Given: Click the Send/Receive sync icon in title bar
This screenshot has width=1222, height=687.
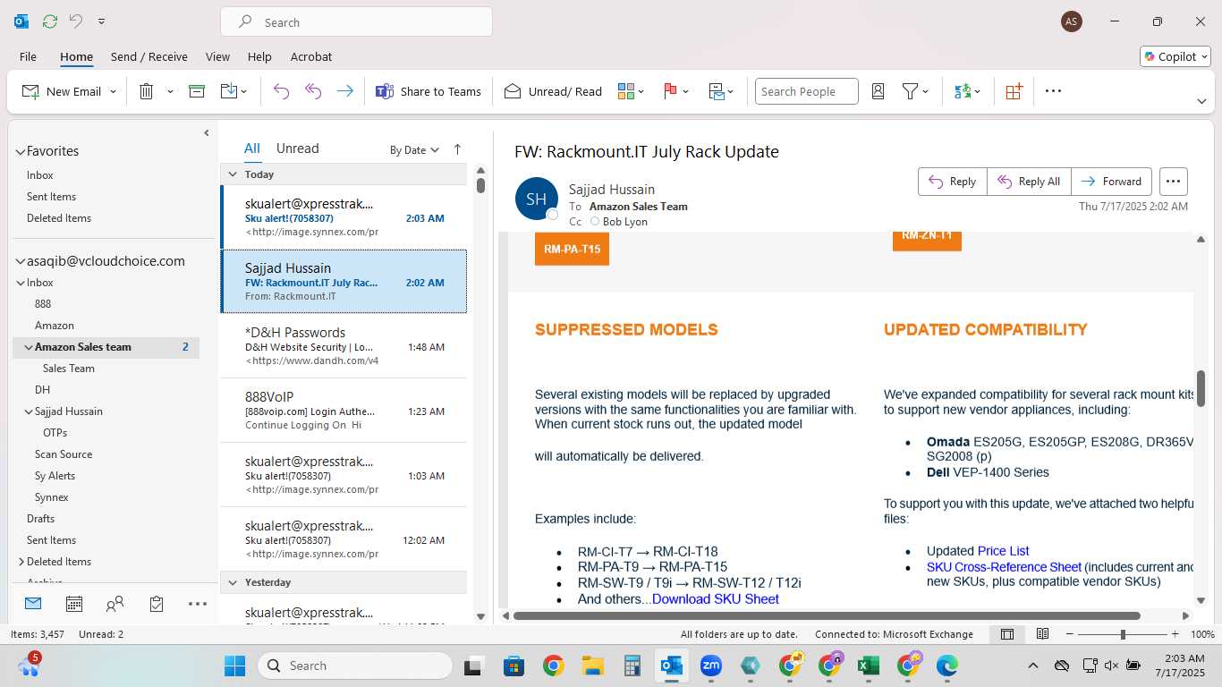Looking at the screenshot, I should (x=49, y=21).
